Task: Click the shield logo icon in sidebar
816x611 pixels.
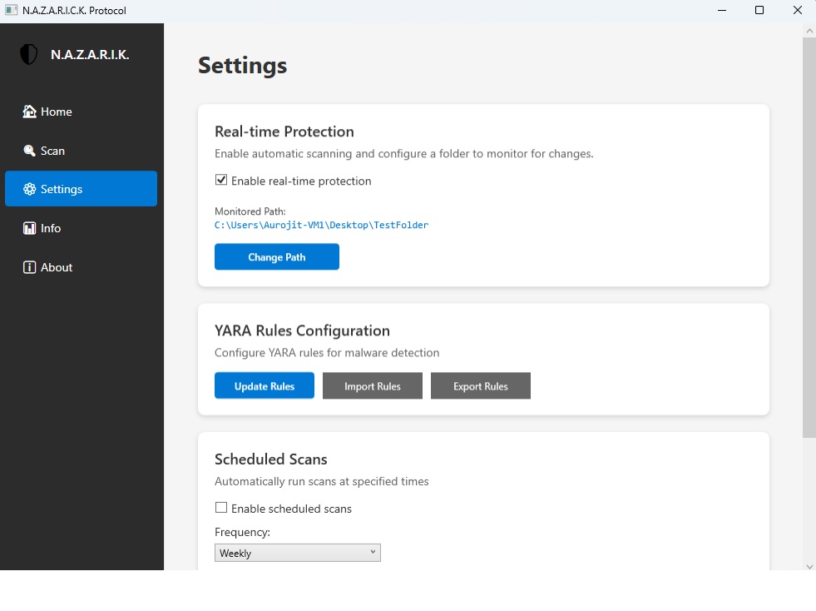Action: point(29,55)
